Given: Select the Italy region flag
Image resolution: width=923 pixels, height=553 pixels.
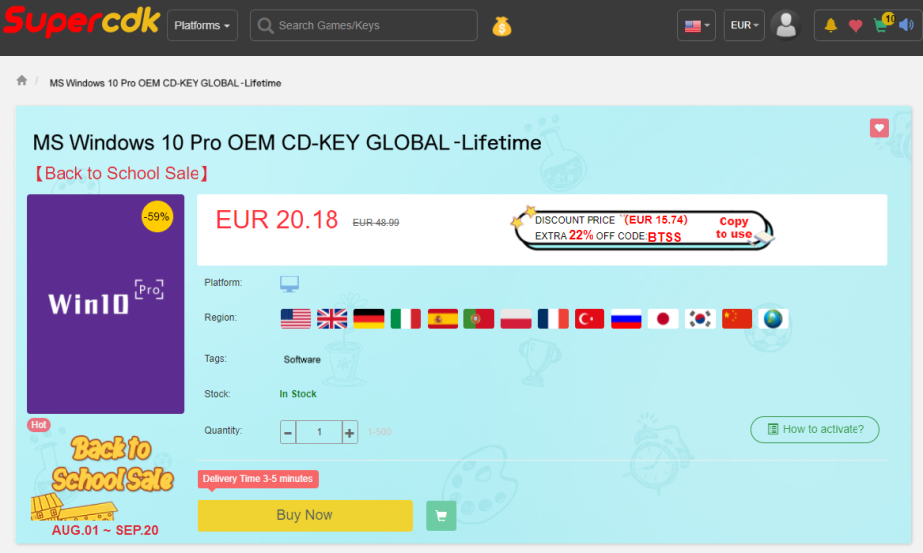Looking at the screenshot, I should click(406, 318).
